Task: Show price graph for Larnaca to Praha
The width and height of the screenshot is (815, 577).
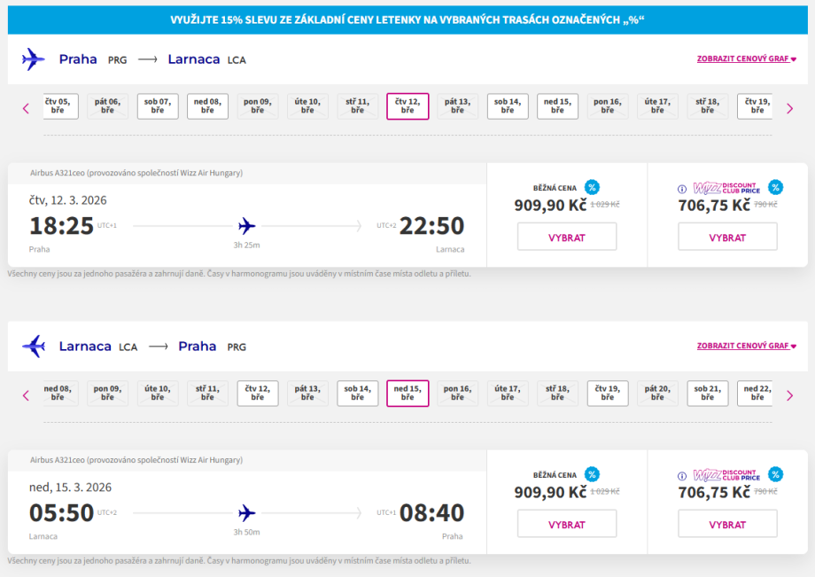Action: (x=746, y=346)
